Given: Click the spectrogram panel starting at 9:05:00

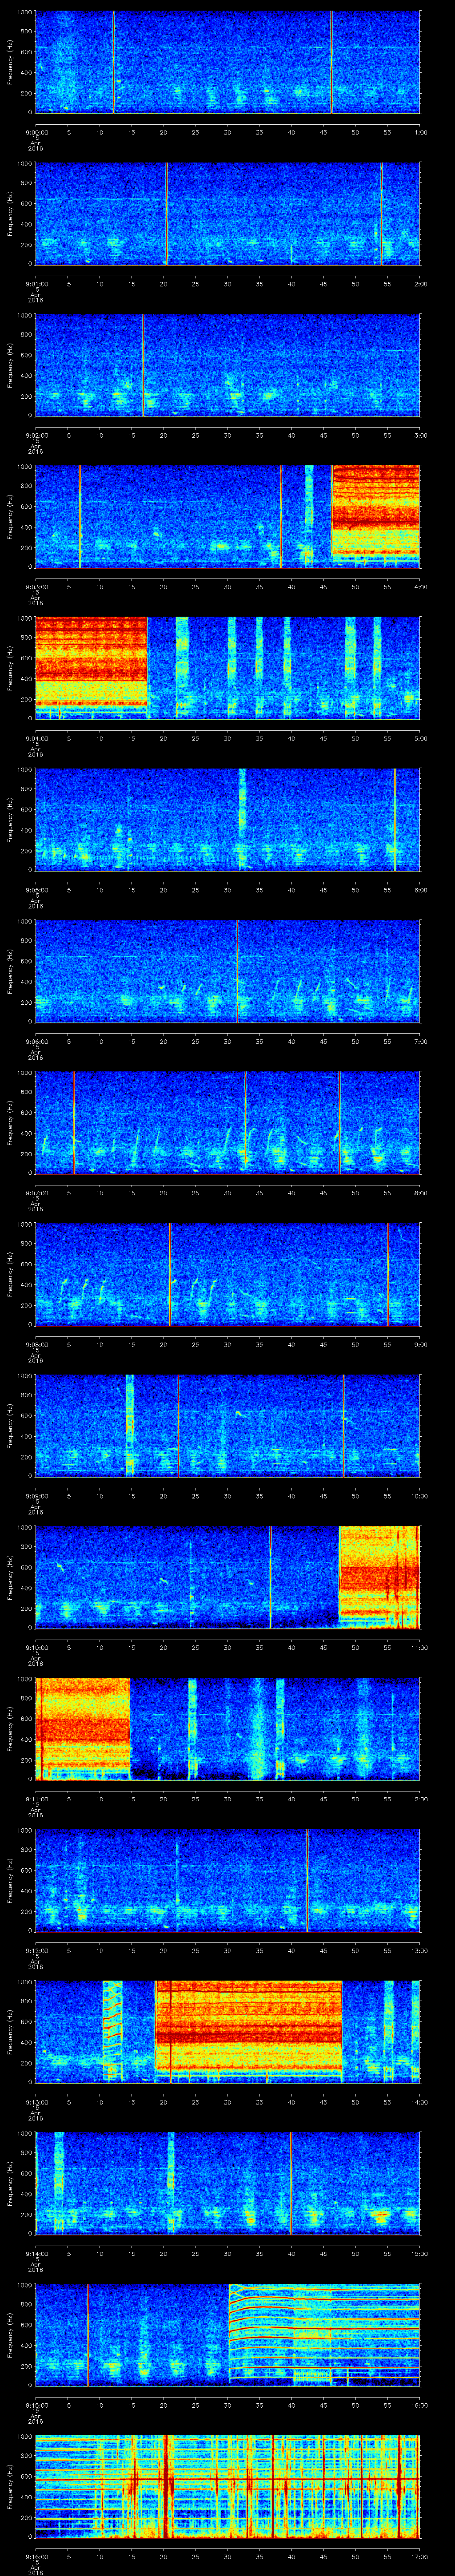Looking at the screenshot, I should (227, 820).
